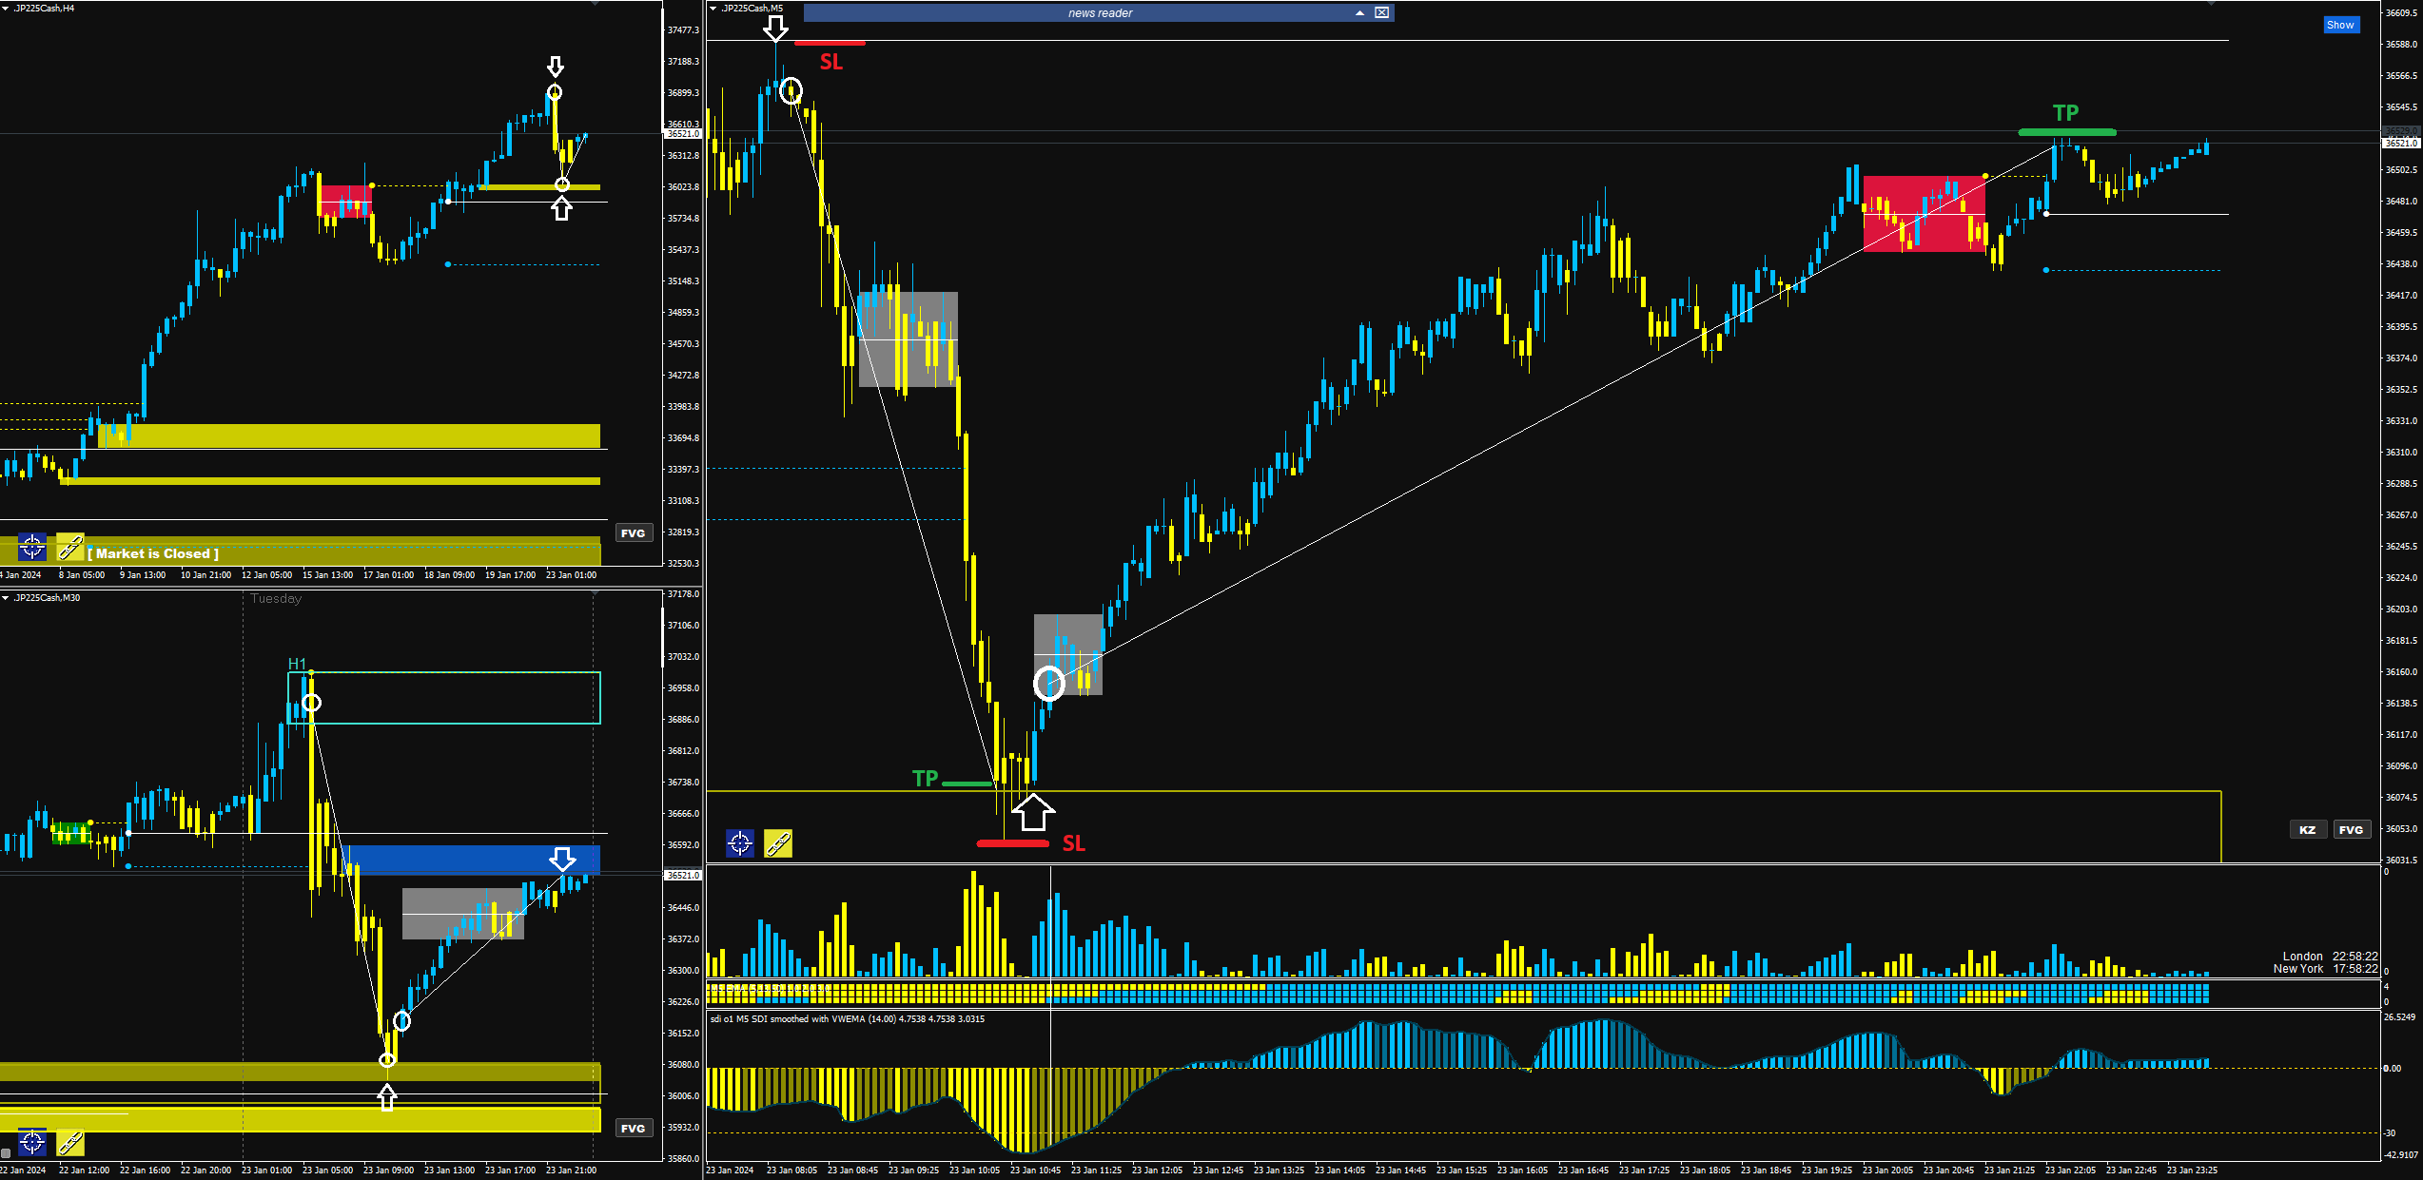Click the hollow up arrow near the SL marker
Viewport: 2423px width, 1180px height.
coord(1032,813)
